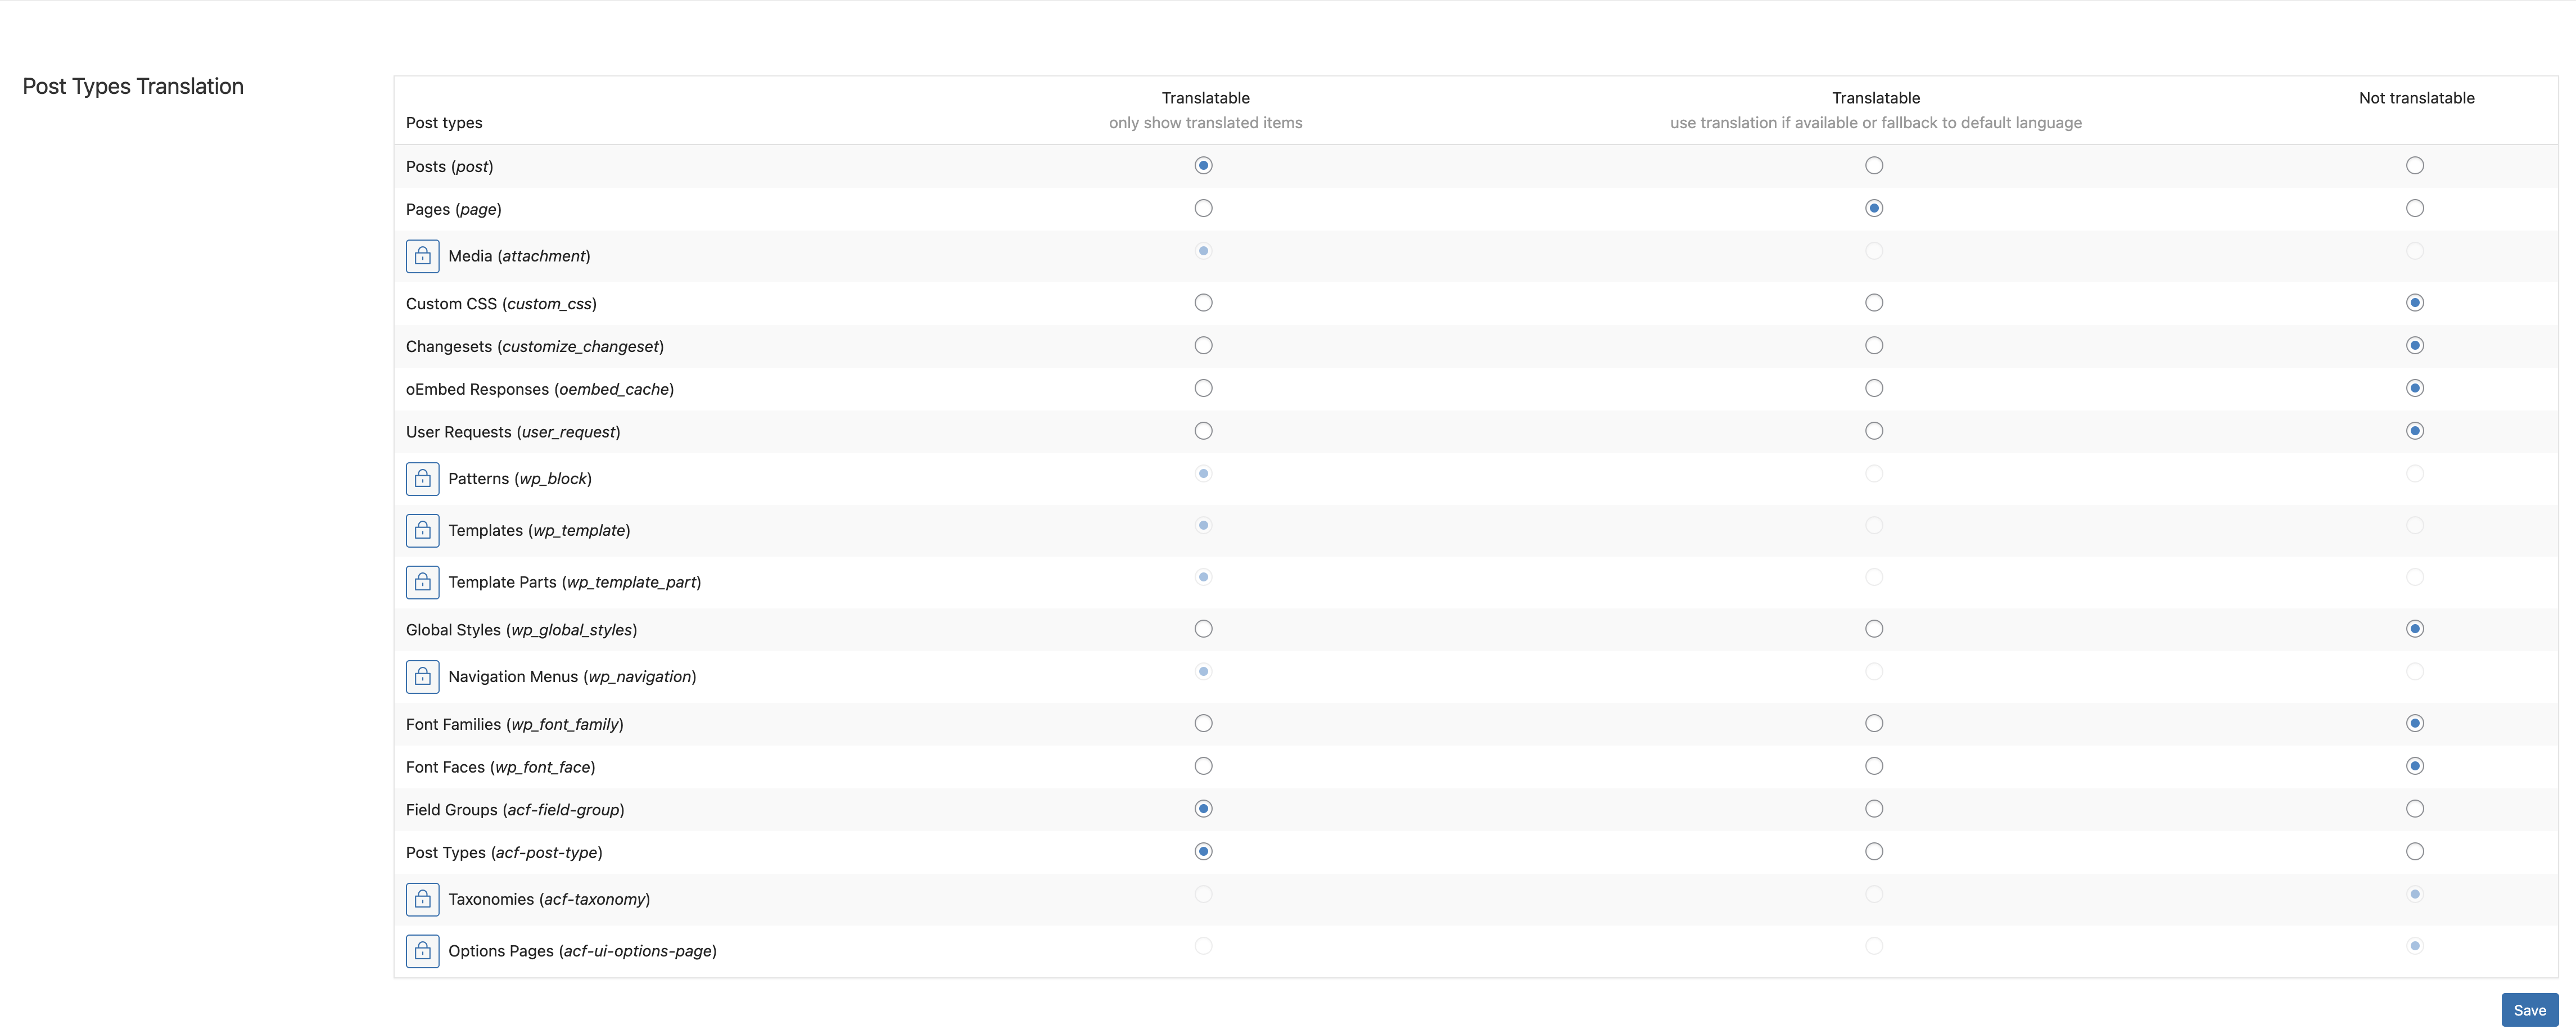Mark Field Groups as Not translatable
The width and height of the screenshot is (2576, 1029).
[2414, 809]
